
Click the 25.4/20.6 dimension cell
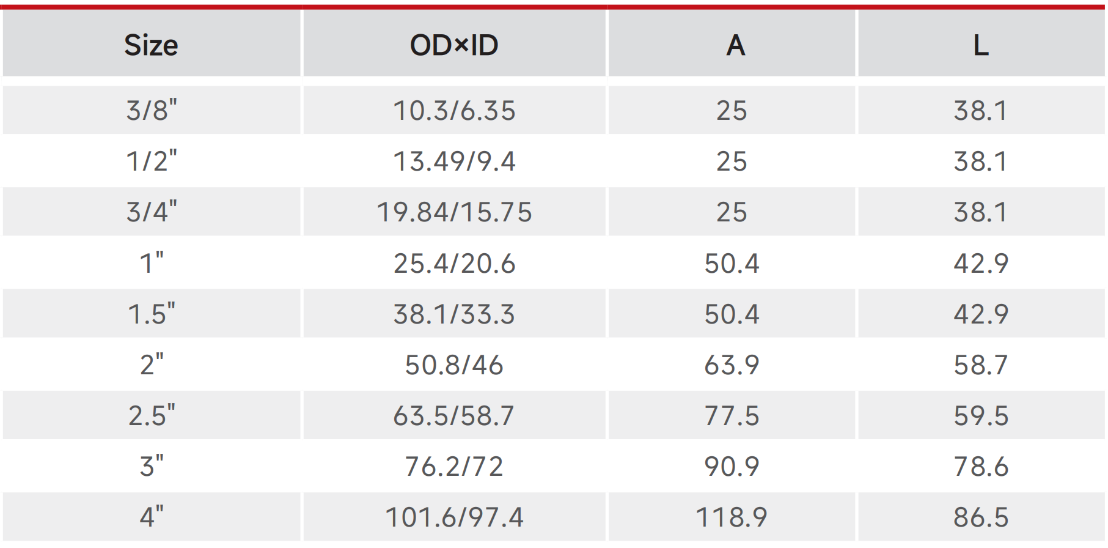click(x=454, y=263)
